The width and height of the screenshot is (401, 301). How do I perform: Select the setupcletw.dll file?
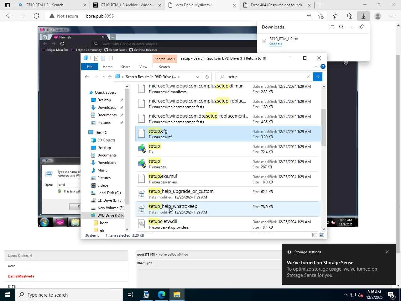coord(228,224)
